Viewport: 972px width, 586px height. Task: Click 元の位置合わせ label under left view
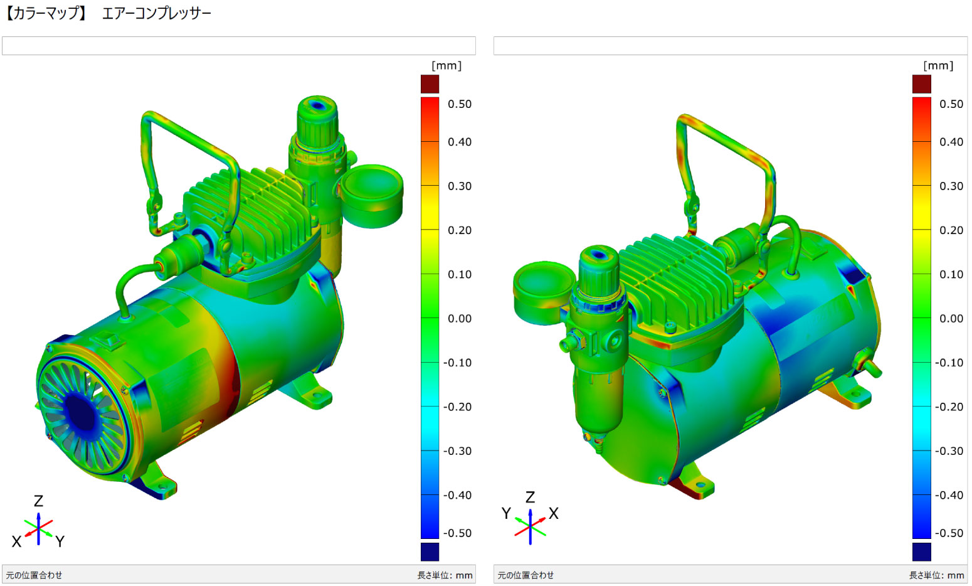point(34,575)
